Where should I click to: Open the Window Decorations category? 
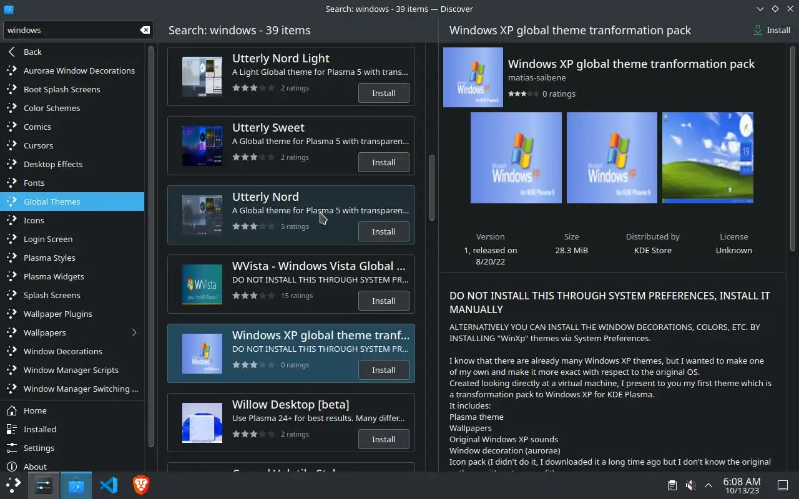point(72,351)
